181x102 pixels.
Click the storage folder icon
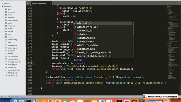pos(6,31)
